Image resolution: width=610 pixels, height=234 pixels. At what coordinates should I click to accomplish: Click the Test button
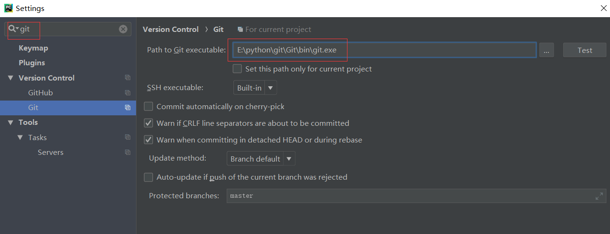tap(585, 51)
